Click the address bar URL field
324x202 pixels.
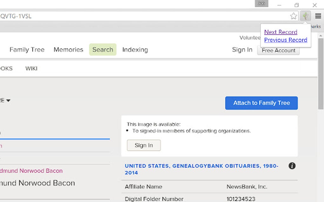143,16
